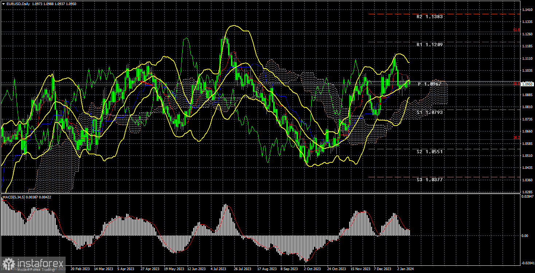Click the R2 1.1383 resistance label
535x273 pixels.
(429, 16)
